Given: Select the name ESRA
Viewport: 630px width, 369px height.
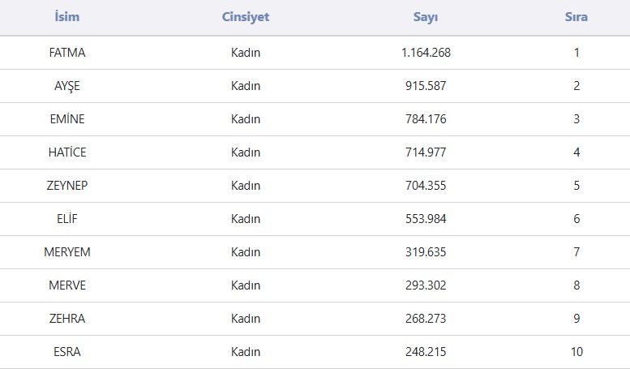Looking at the screenshot, I should [66, 352].
